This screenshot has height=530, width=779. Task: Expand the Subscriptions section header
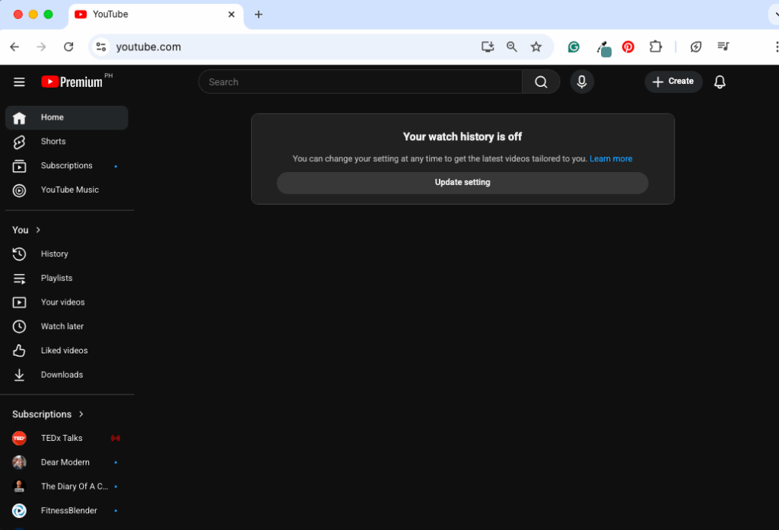pyautogui.click(x=49, y=414)
